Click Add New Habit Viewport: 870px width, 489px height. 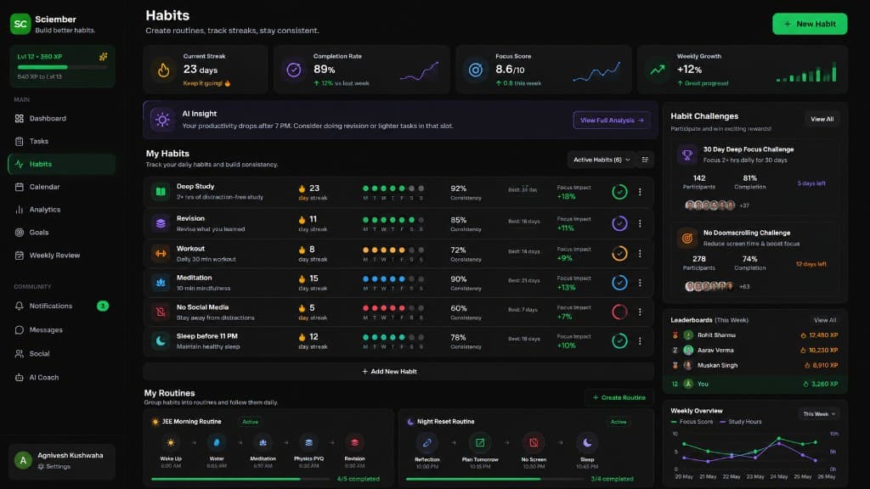tap(398, 372)
